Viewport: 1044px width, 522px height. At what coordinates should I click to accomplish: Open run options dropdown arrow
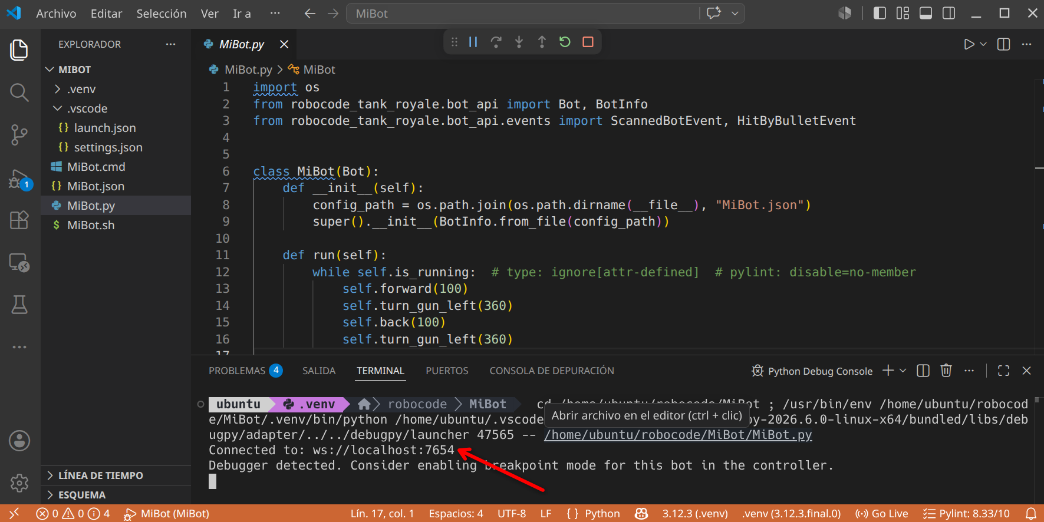(983, 44)
